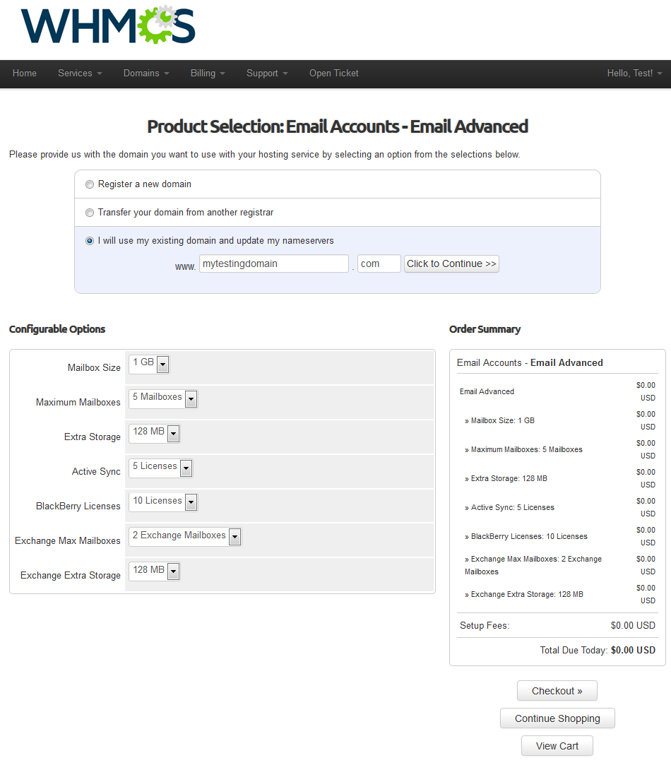Screen dimensions: 671x770
Task: Click the Configurable Options heading
Action: pyautogui.click(x=57, y=329)
